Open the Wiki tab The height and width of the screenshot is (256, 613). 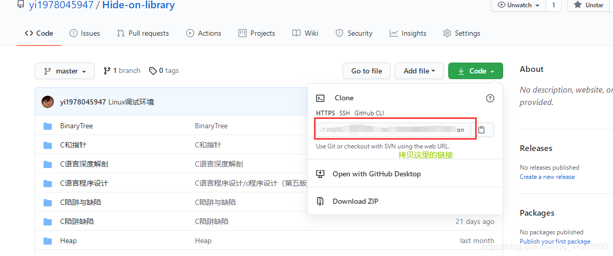point(305,34)
